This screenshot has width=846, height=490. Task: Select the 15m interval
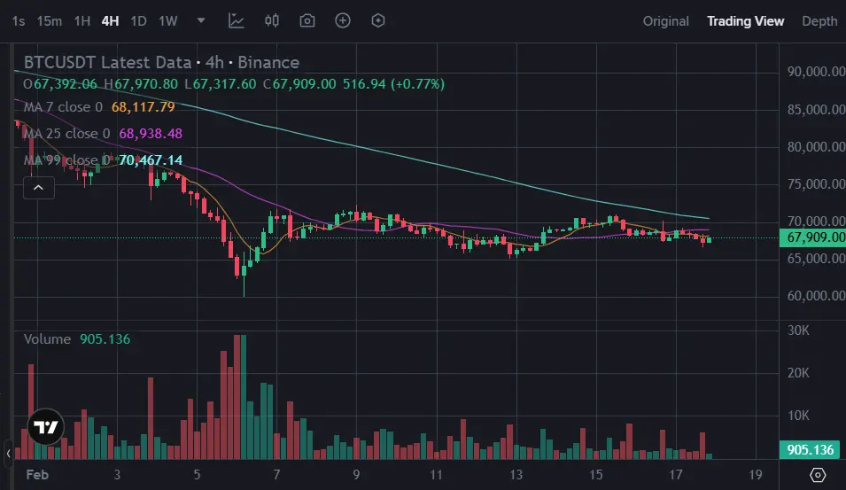(x=49, y=21)
